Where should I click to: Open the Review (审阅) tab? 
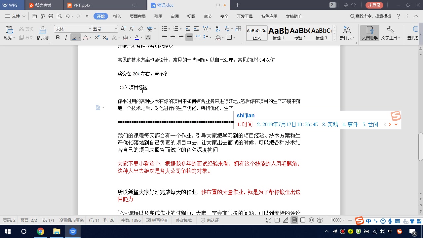[175, 16]
